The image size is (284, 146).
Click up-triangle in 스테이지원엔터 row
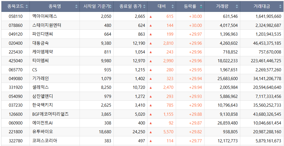point(151,25)
